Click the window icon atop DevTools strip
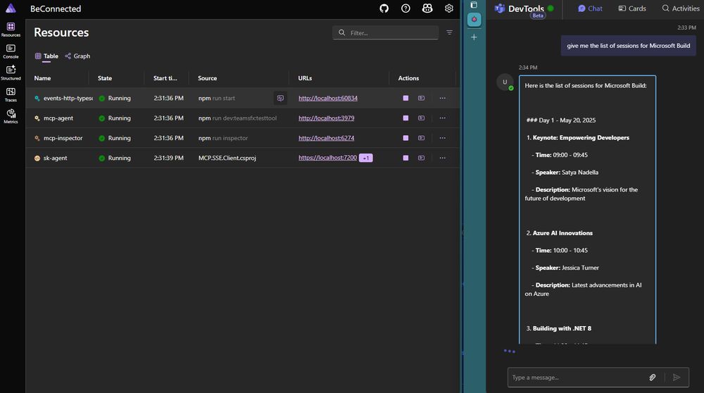Screen dimensions: 704x393 [474, 5]
